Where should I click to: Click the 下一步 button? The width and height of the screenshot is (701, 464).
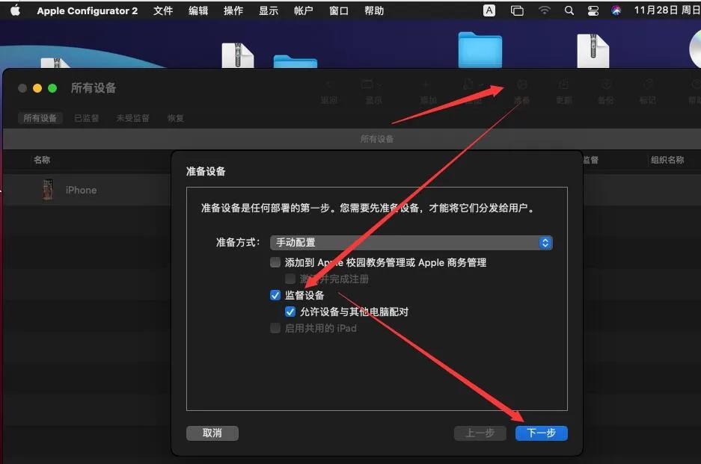pos(541,433)
